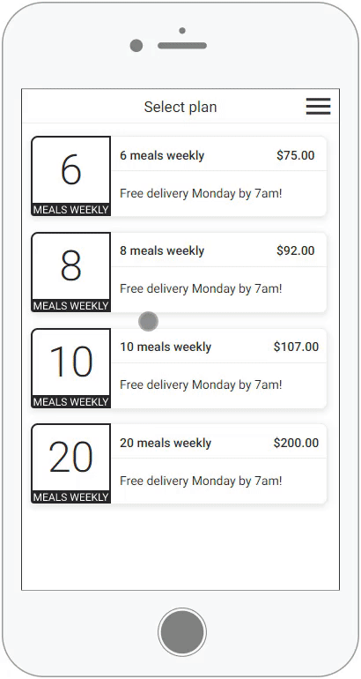Click free delivery text under 10 meals
Image resolution: width=361 pixels, height=679 pixels.
point(201,385)
